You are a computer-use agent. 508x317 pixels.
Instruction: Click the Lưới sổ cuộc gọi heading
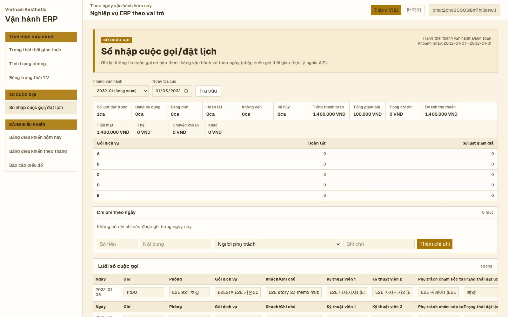(x=118, y=266)
